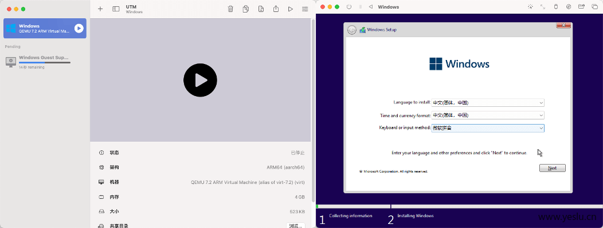
Task: Open the Keyboard or input method dropdown
Action: click(488, 128)
